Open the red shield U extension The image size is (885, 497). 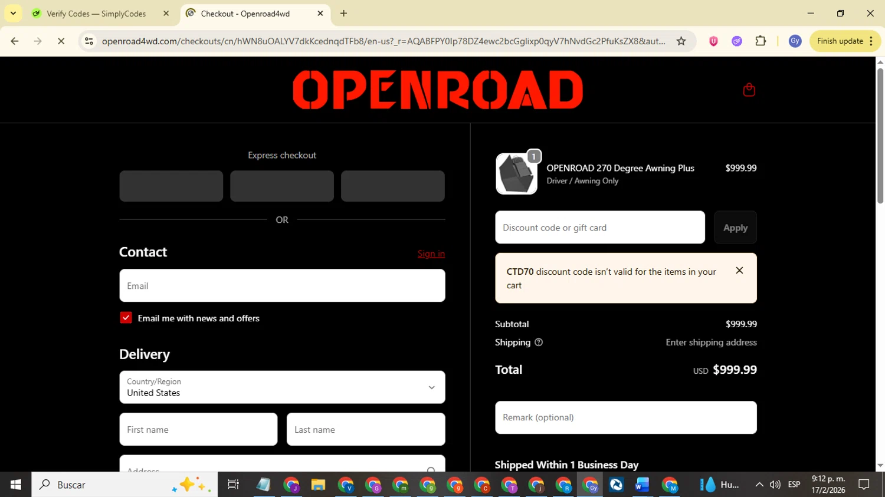tap(713, 41)
